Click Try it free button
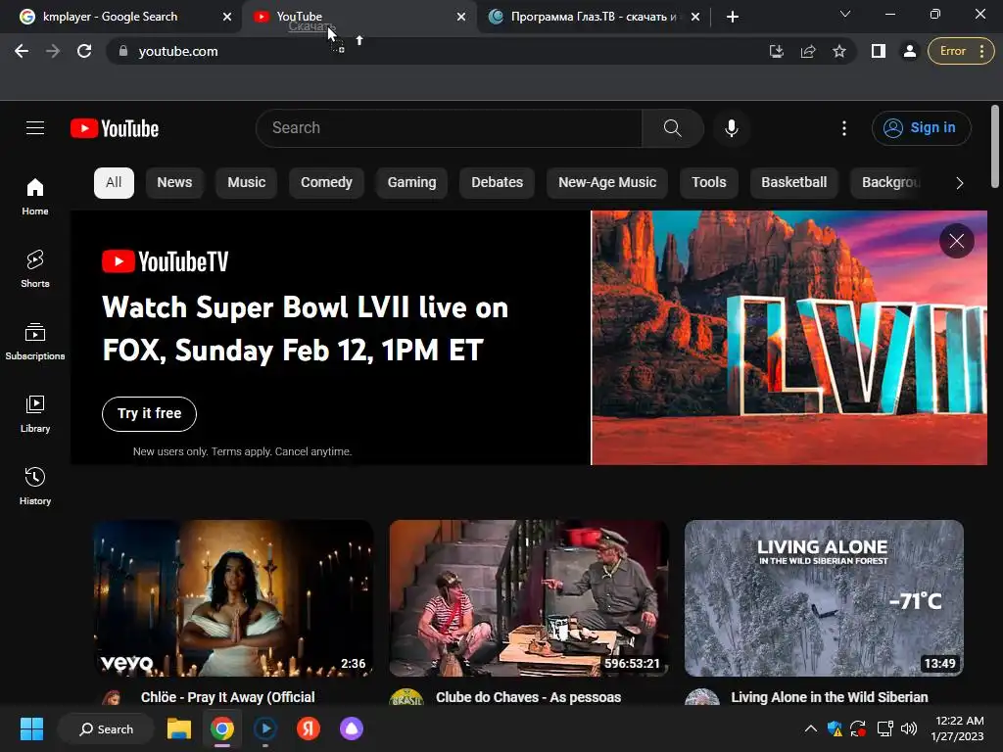The height and width of the screenshot is (752, 1003). 149,414
